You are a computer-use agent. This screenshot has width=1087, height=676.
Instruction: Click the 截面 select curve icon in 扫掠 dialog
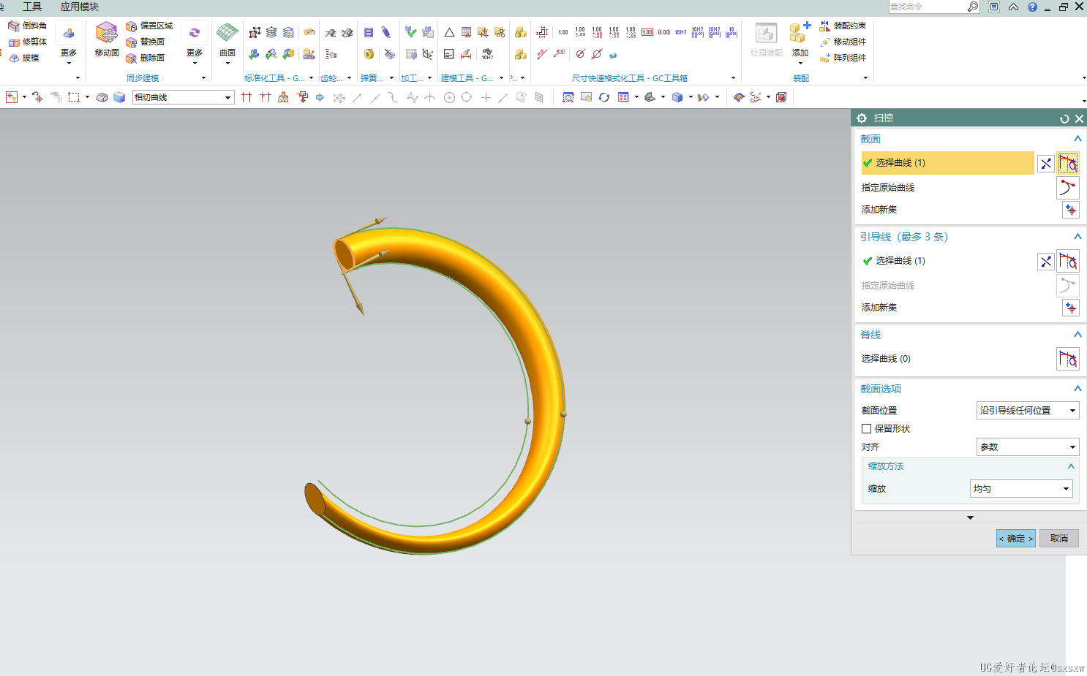pyautogui.click(x=1068, y=163)
